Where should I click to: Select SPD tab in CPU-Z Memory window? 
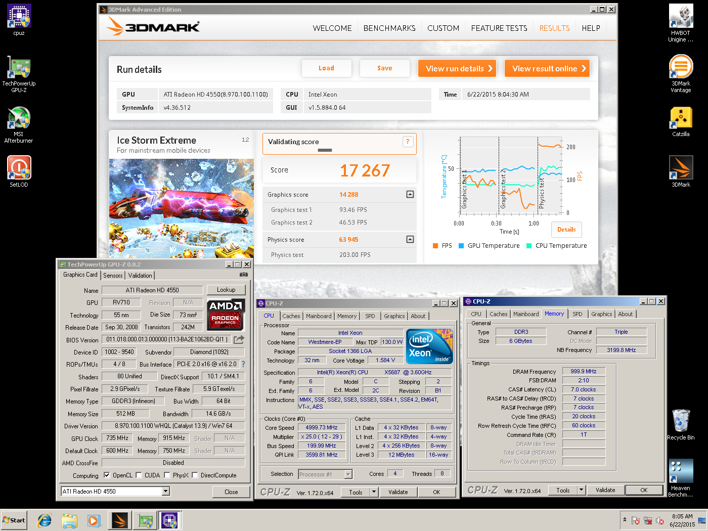click(x=577, y=314)
